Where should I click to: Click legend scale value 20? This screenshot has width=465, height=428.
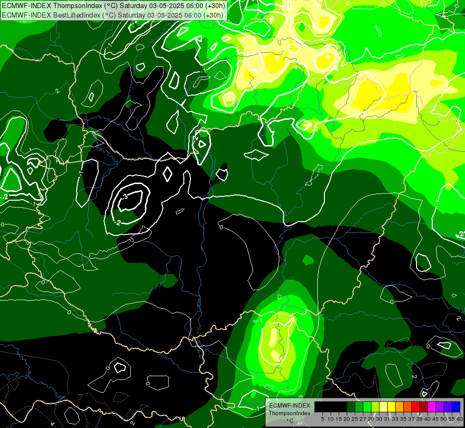(347, 419)
